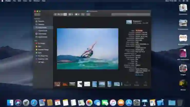190x107 pixels.
Task: Open Maps from the Dock
Action: (x=81, y=103)
